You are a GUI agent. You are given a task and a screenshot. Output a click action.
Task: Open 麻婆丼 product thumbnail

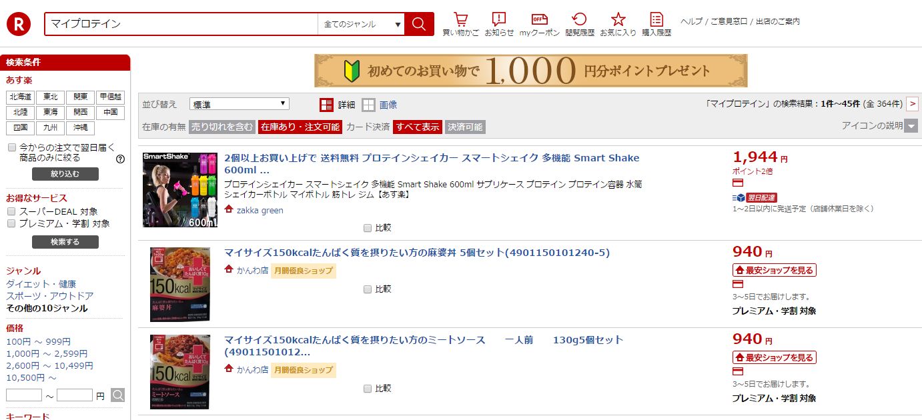(180, 285)
